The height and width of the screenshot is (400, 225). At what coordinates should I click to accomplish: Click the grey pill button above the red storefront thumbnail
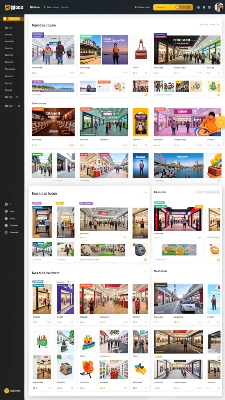click(x=207, y=192)
